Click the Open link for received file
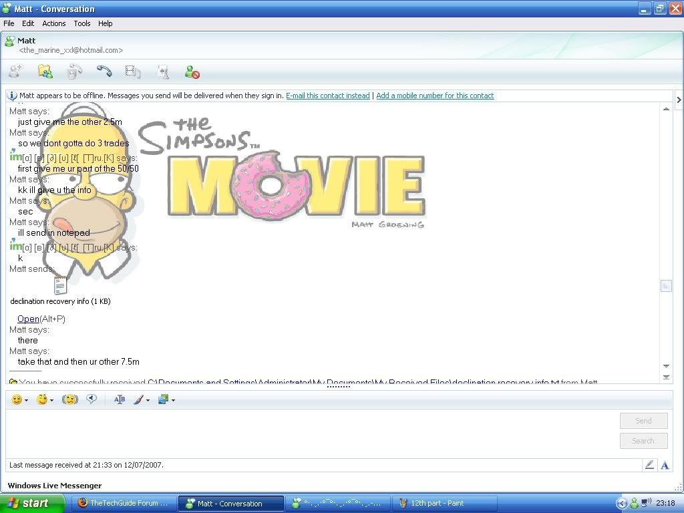Viewport: 684px width, 513px height. 28,319
